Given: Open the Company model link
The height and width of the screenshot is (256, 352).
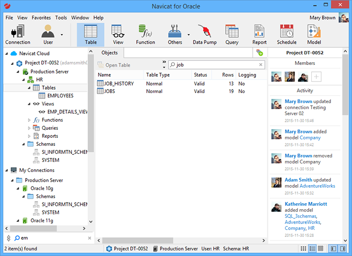Looking at the screenshot, I should (310, 138).
